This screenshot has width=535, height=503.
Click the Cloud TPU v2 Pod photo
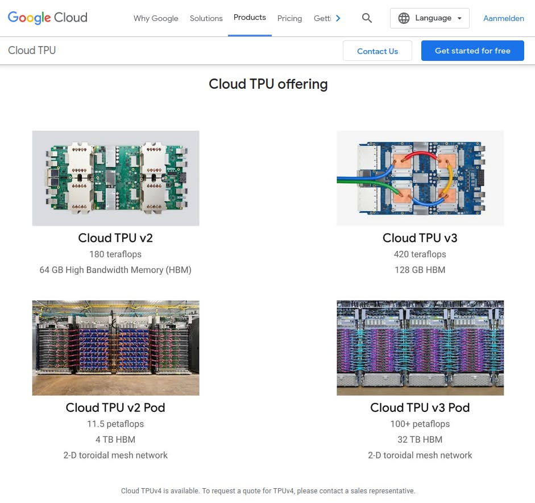[115, 348]
